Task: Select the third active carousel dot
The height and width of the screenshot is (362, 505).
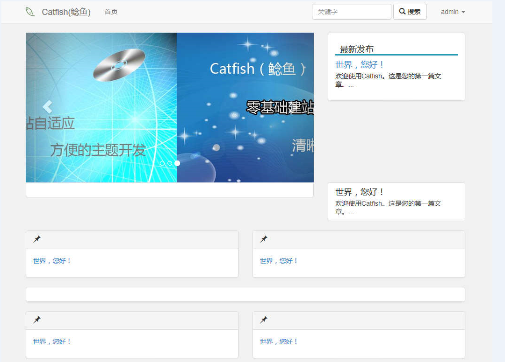Action: [x=177, y=163]
